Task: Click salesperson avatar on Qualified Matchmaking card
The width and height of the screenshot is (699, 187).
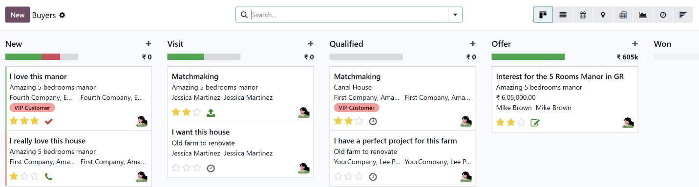Action: coord(466,121)
